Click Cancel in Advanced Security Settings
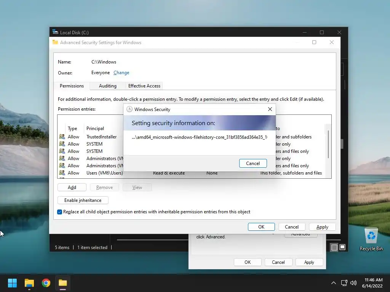 291,227
